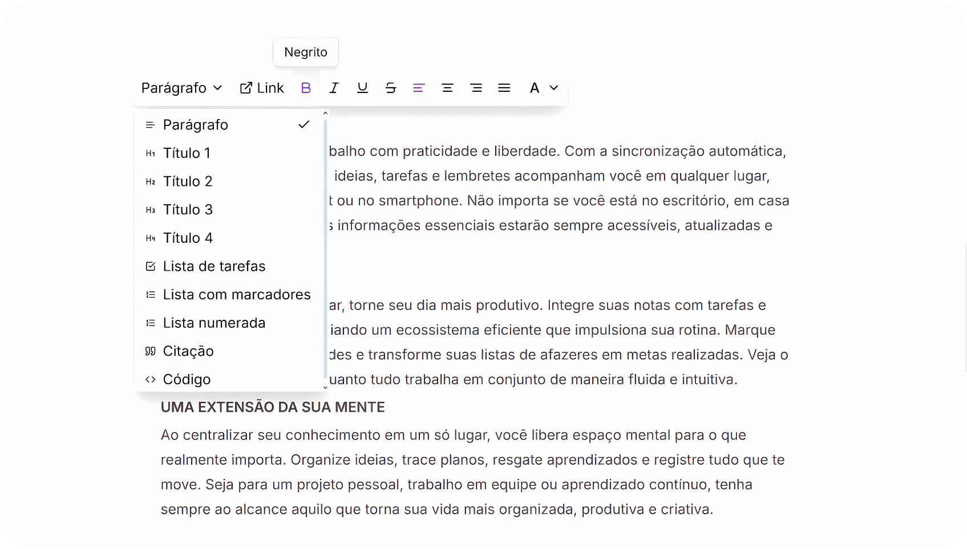
Task: Toggle bold formatting with the B icon
Action: 306,88
